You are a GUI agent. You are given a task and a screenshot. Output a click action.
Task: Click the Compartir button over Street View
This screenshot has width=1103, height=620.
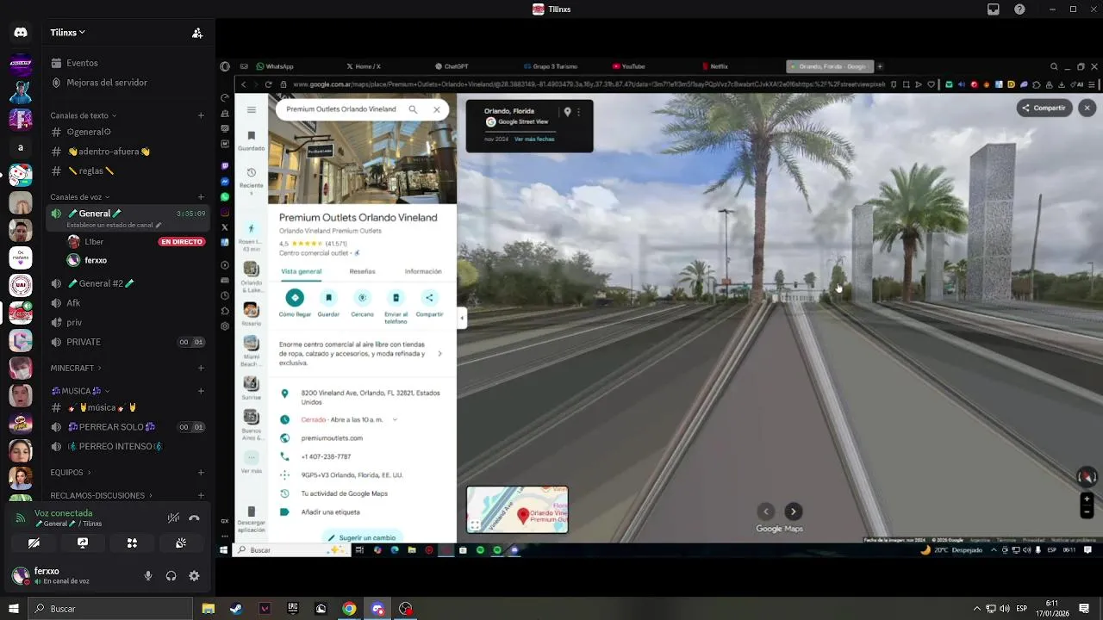pyautogui.click(x=1044, y=108)
